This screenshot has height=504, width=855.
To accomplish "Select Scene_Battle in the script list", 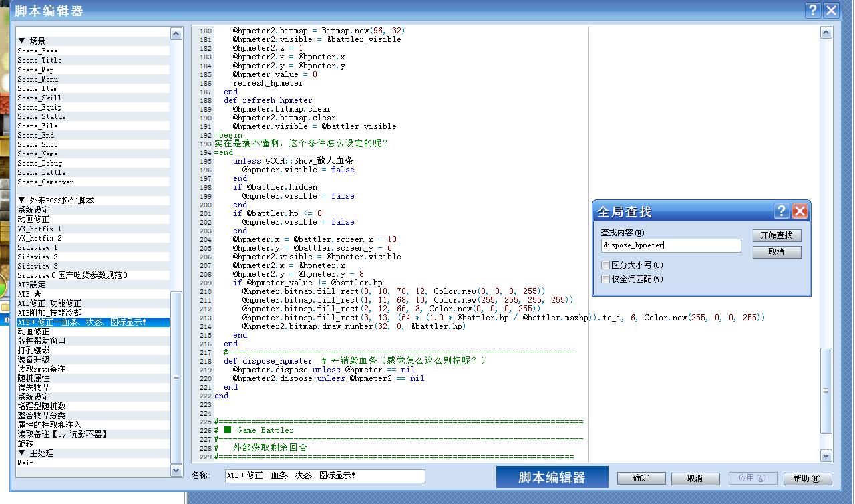I will click(x=93, y=172).
